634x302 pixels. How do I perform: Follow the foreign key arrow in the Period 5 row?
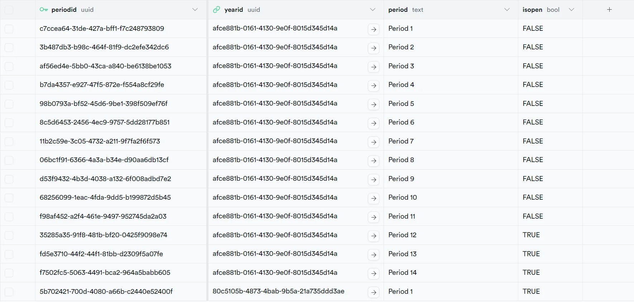coord(374,104)
